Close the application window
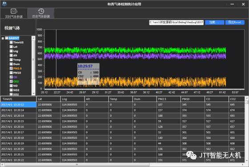This screenshot has height=167, width=249. (243, 4)
